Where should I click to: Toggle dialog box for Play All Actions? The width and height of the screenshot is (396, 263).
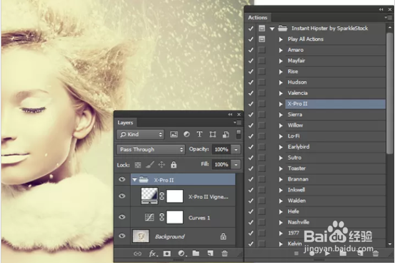[x=262, y=39]
